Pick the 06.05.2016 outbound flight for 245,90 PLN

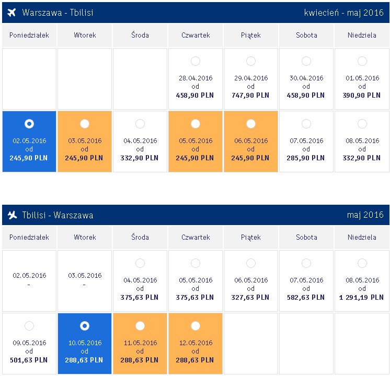[x=251, y=124]
